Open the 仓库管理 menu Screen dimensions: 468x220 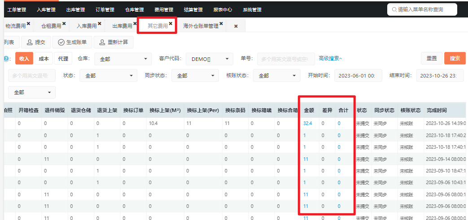[x=134, y=10]
